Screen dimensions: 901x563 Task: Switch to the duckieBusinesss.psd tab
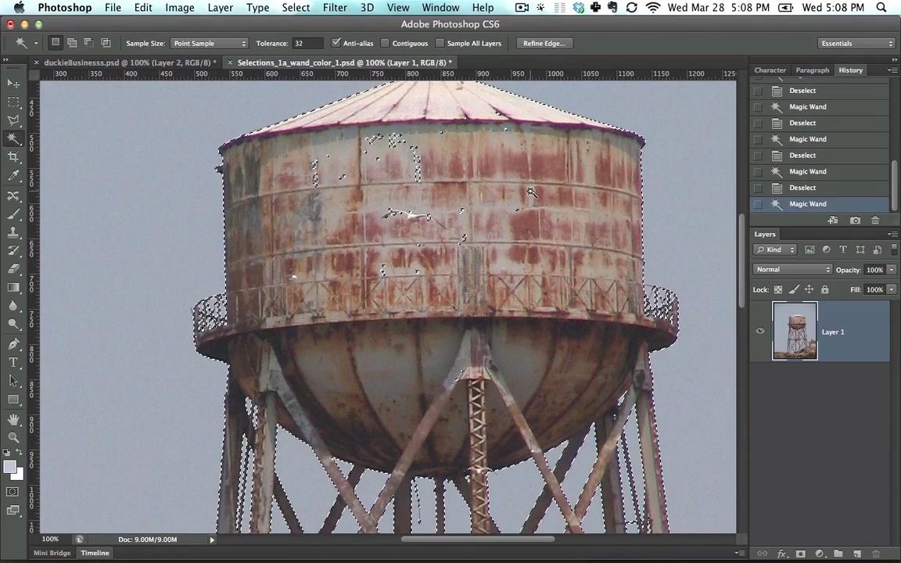tap(130, 63)
